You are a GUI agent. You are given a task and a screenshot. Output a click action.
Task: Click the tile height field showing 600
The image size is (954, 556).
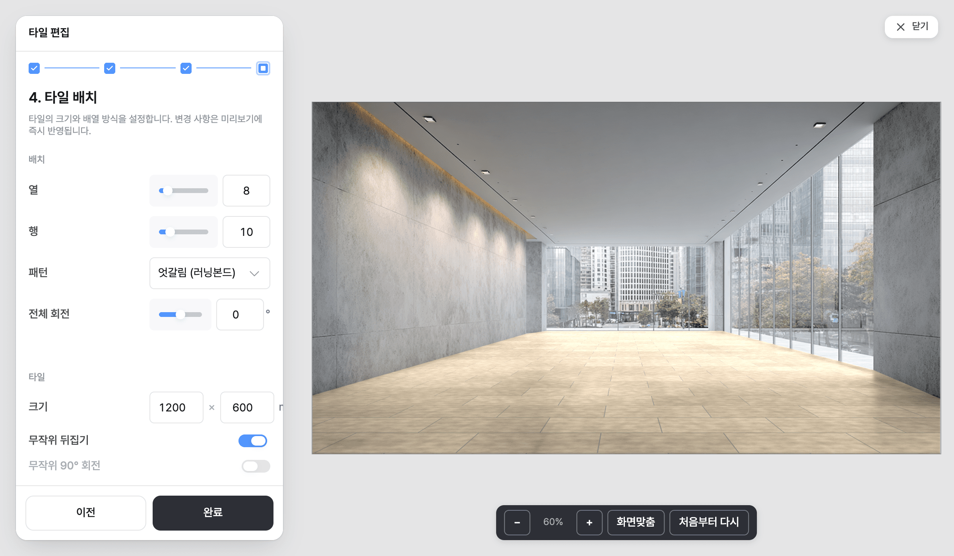click(x=247, y=407)
